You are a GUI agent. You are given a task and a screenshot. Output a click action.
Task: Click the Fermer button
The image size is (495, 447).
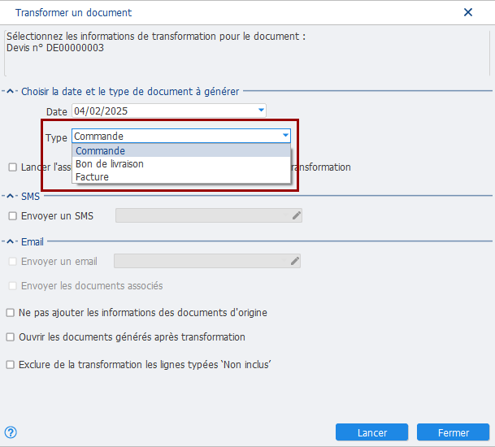point(453,432)
